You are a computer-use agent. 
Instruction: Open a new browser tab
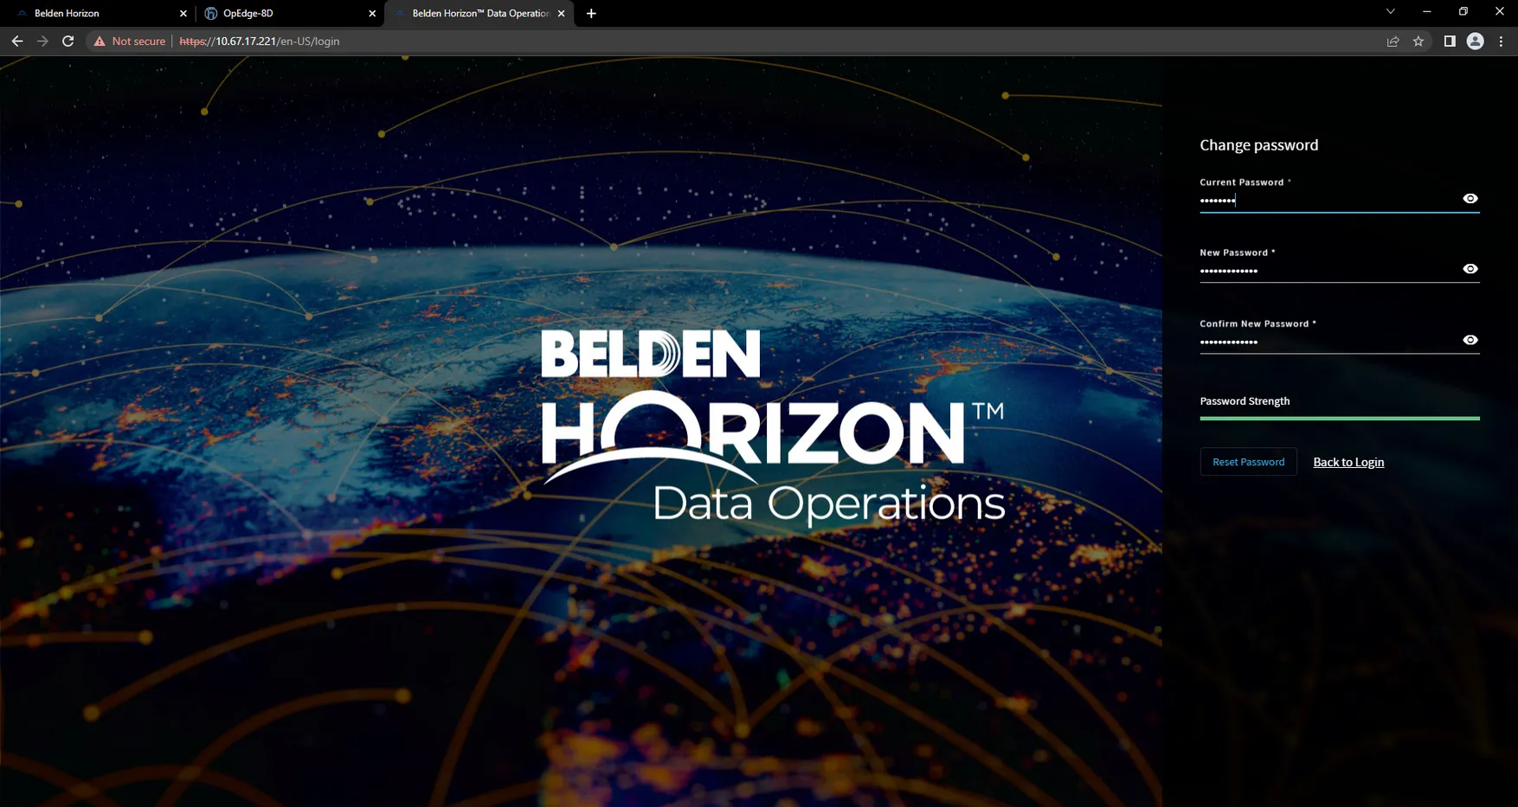pos(591,14)
